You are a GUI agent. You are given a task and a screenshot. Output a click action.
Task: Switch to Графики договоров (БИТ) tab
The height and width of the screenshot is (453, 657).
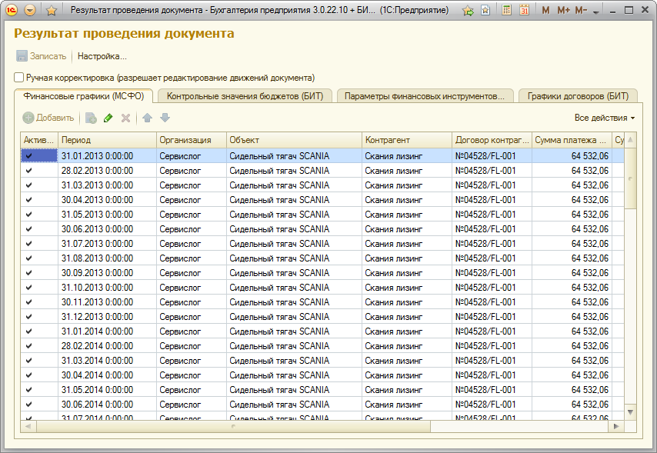(x=578, y=96)
